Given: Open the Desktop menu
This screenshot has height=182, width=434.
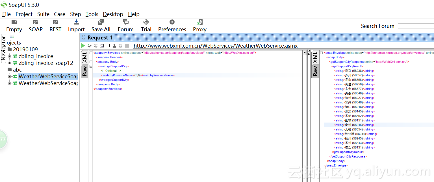Looking at the screenshot, I should 113,14.
